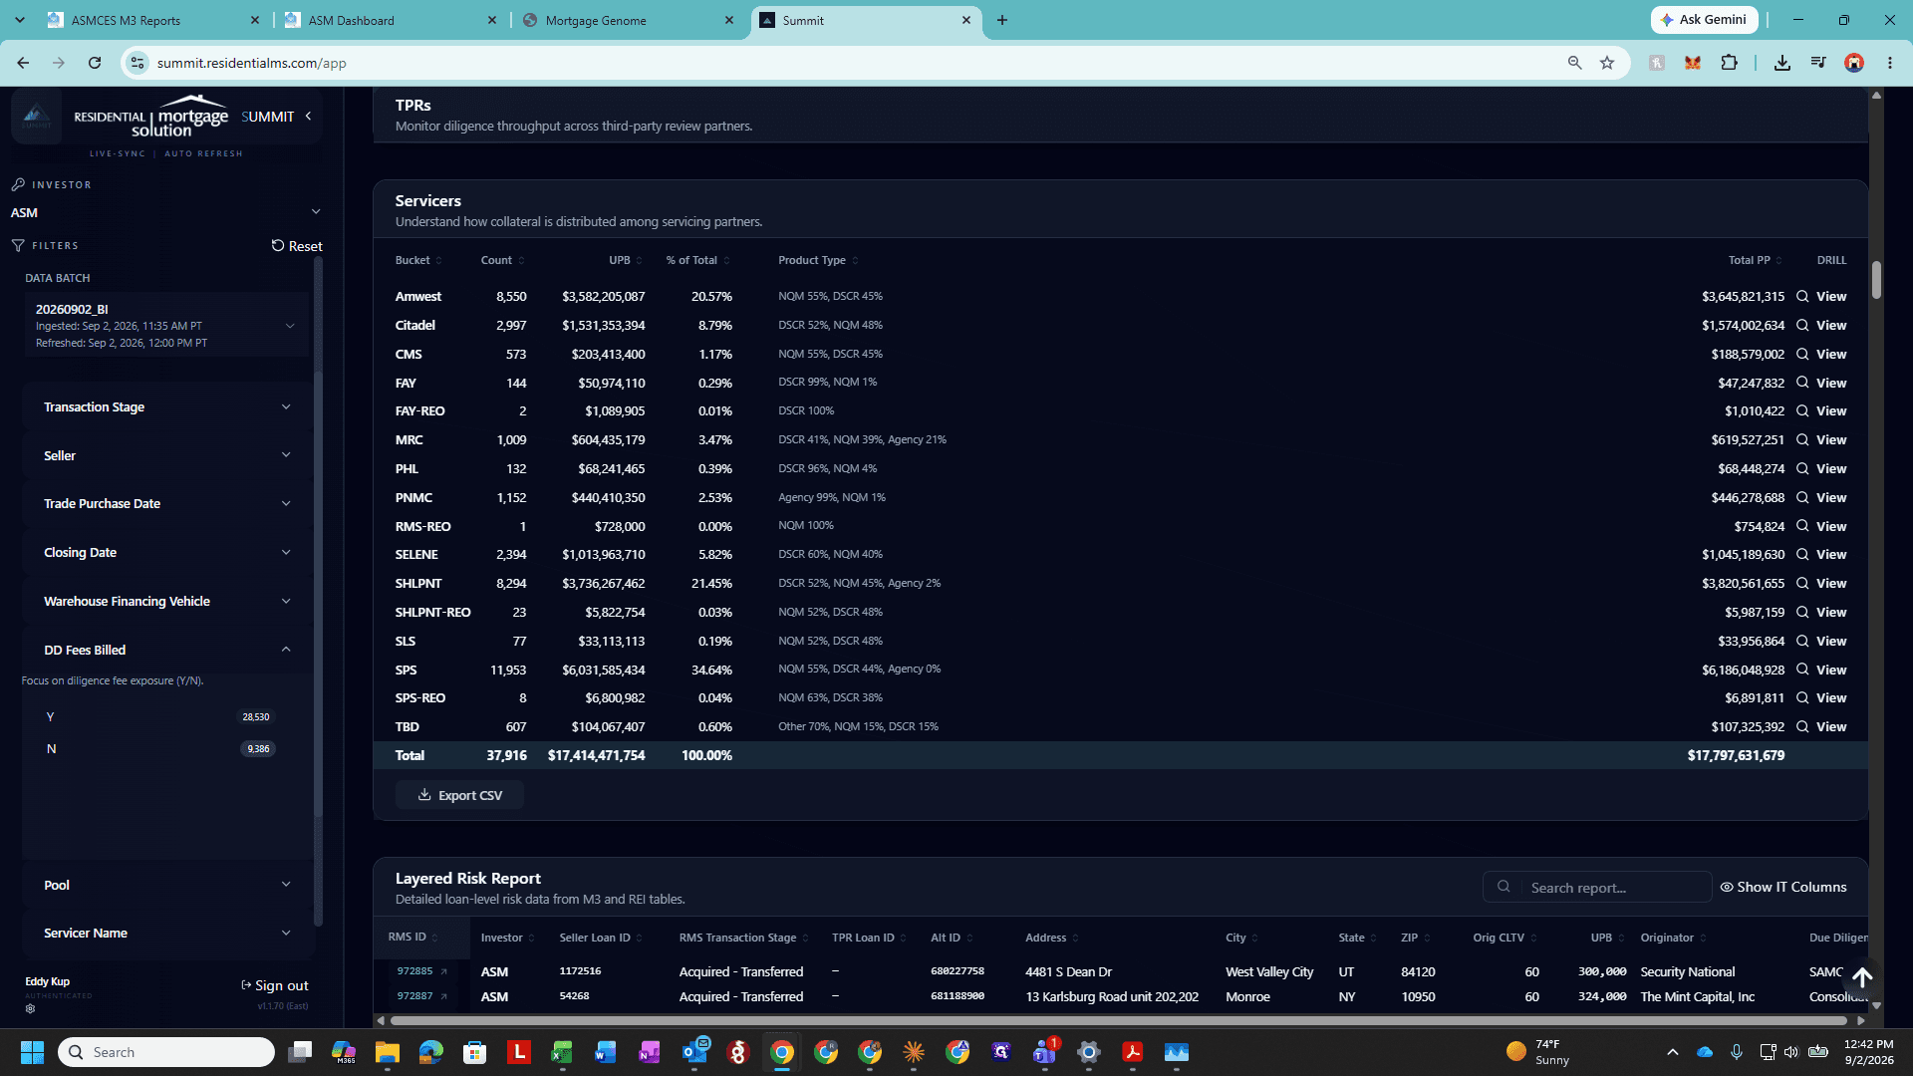View details for SPS-REO servicer

click(1821, 698)
